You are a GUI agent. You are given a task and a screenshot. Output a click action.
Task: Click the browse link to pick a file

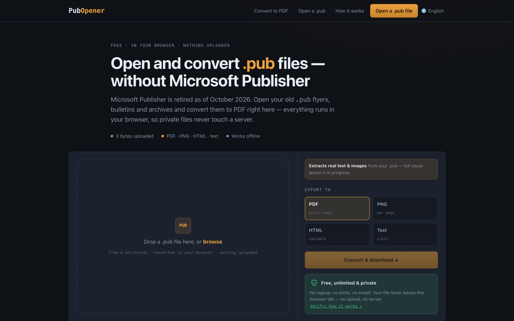point(213,242)
